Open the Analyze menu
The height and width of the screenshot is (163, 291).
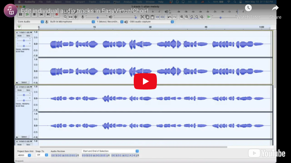(x=128, y=2)
